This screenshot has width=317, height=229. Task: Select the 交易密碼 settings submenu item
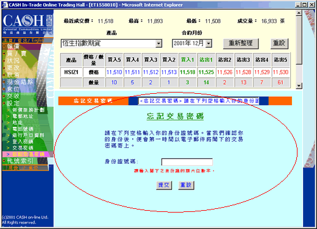point(23,148)
